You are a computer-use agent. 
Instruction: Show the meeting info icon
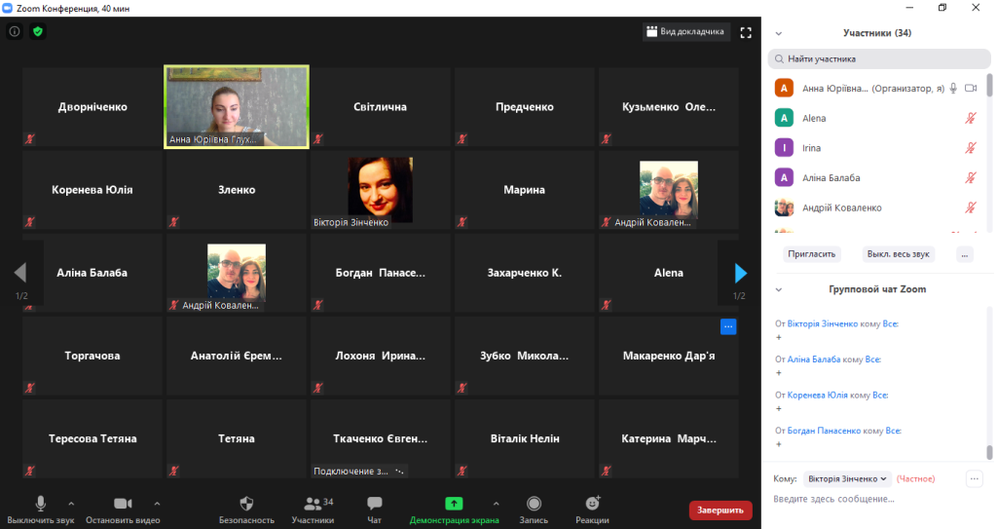pyautogui.click(x=15, y=32)
